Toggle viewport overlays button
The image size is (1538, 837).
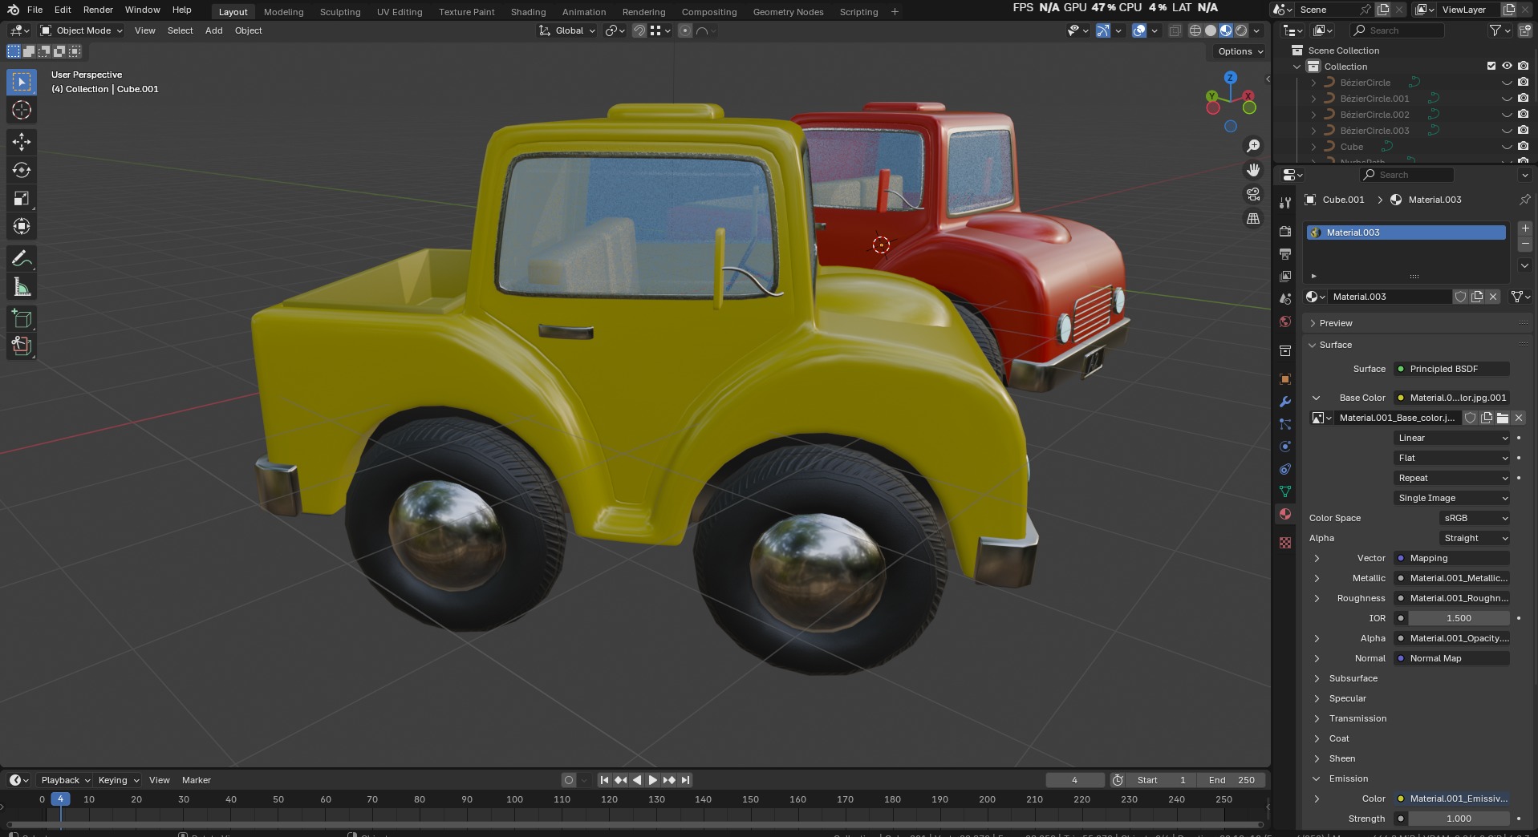pyautogui.click(x=1139, y=30)
